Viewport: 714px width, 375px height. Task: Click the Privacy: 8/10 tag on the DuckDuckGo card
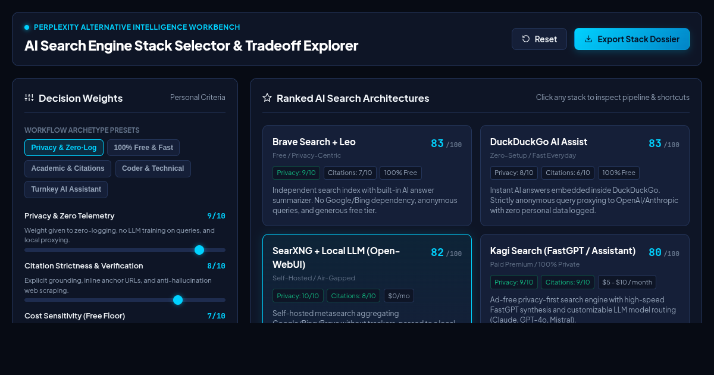click(514, 173)
